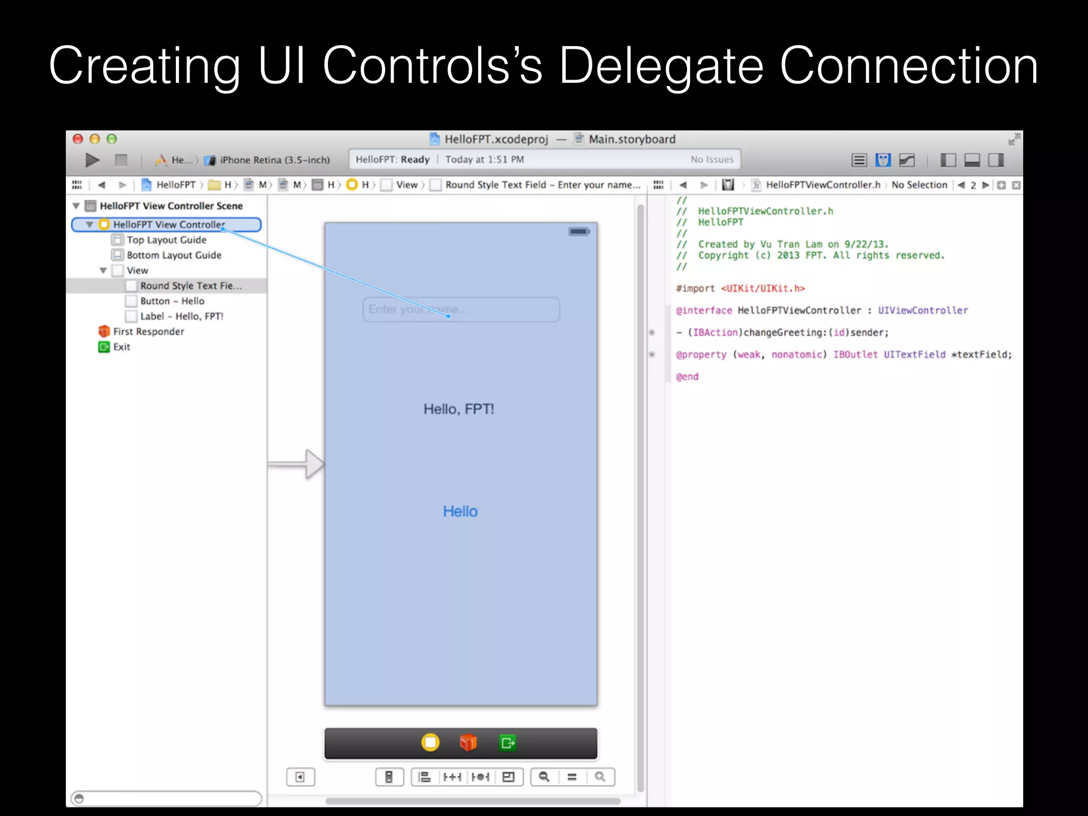The width and height of the screenshot is (1088, 816).
Task: Click the canvas vertical scrollbar
Action: (x=641, y=498)
